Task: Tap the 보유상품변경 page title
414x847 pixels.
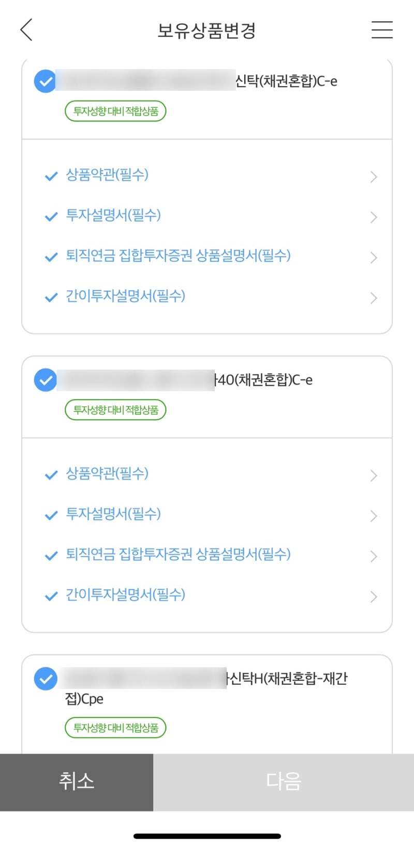Action: click(206, 31)
